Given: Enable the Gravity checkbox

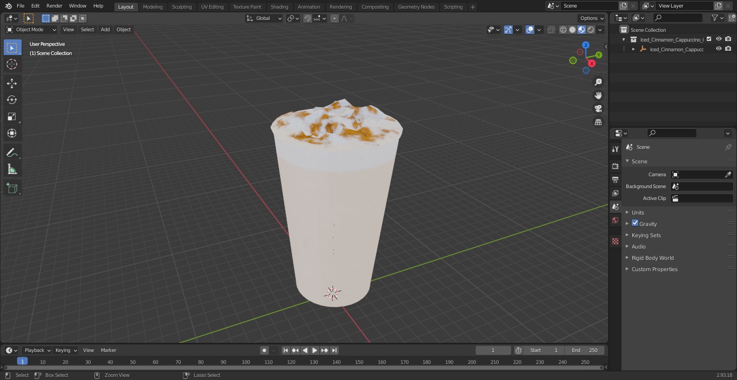Looking at the screenshot, I should click(x=635, y=223).
